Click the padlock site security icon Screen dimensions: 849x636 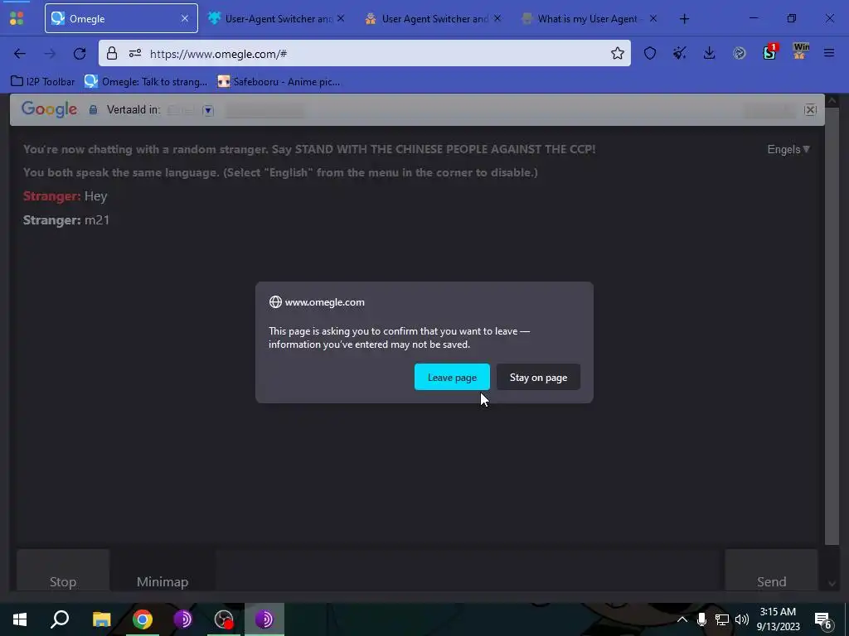click(112, 53)
